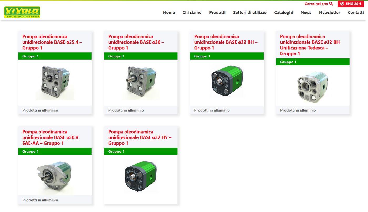Screen dimensions: 368x212
Task: Open the ø30 pump product image
Action: coord(141,83)
